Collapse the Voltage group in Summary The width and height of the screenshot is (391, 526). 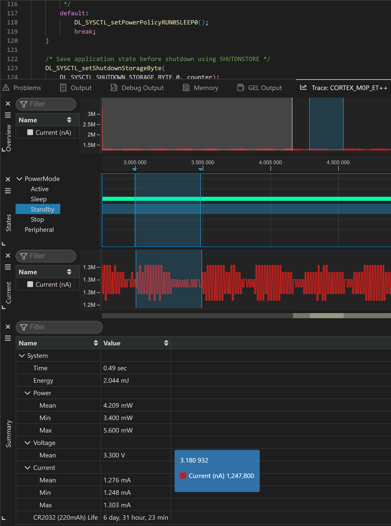27,443
